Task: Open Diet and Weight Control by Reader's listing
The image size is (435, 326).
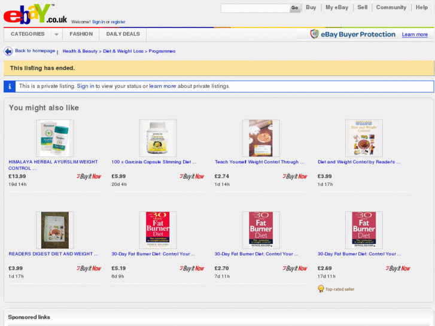Action: click(358, 162)
